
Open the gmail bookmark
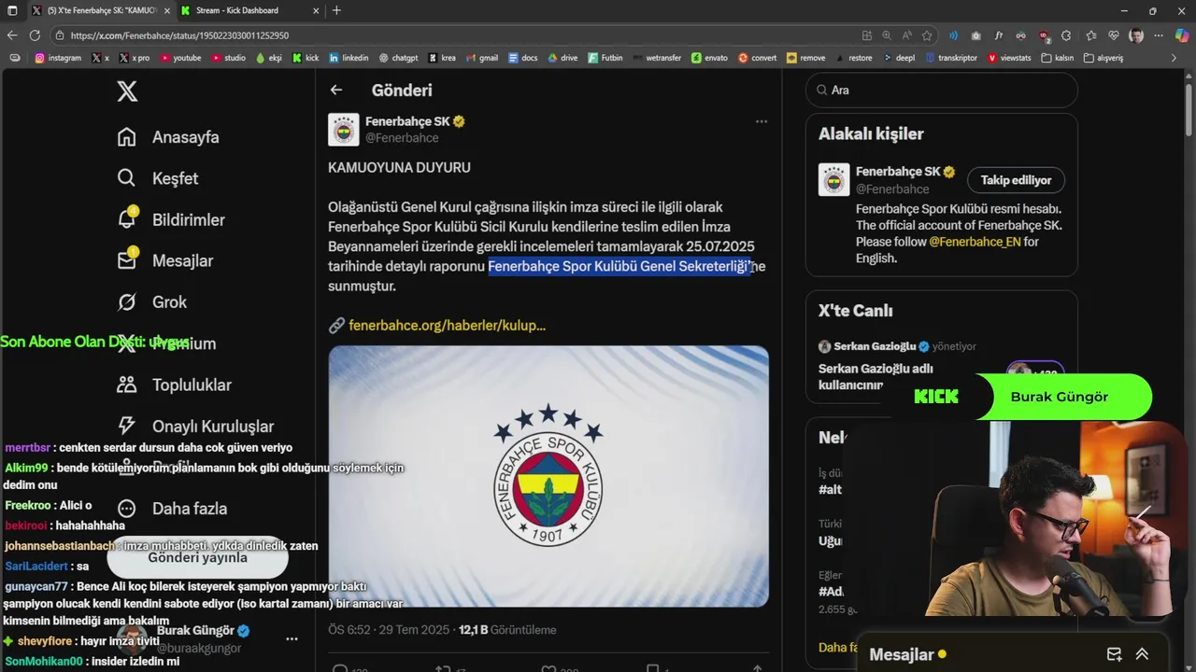(482, 58)
